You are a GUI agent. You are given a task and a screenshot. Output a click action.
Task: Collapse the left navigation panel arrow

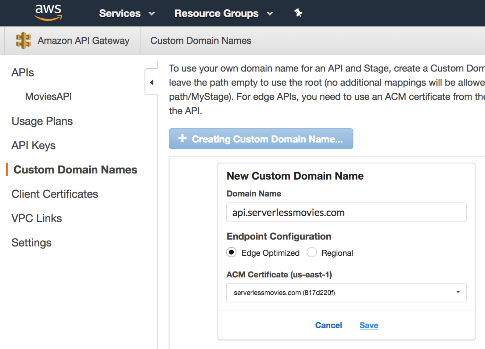[152, 82]
